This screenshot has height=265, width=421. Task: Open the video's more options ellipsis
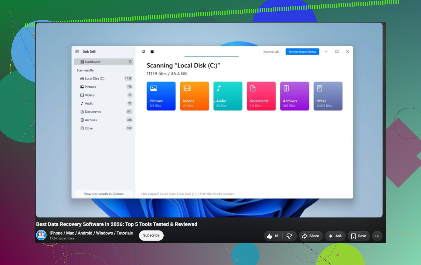pyautogui.click(x=377, y=236)
